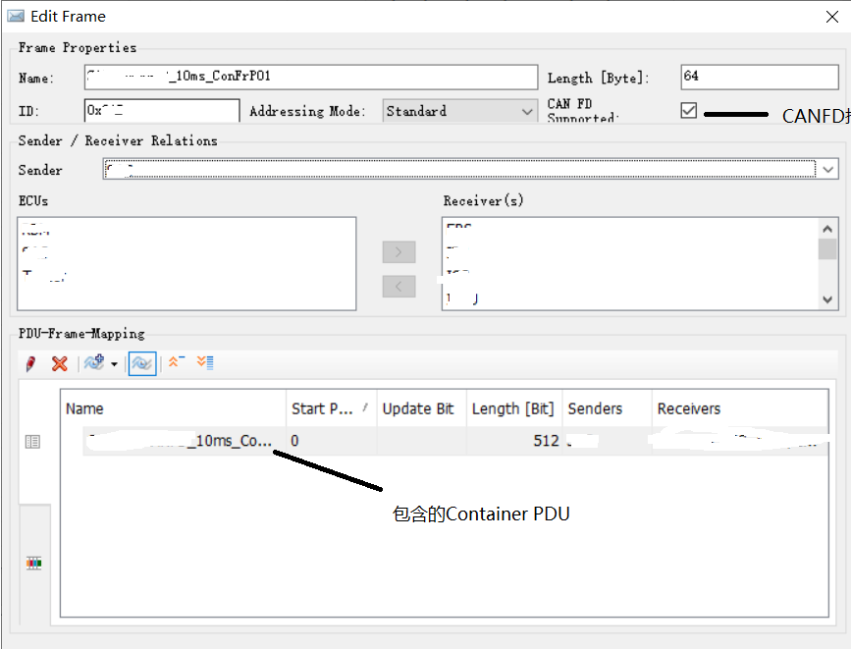Click the Senders column header
This screenshot has height=649, width=851.
[607, 408]
